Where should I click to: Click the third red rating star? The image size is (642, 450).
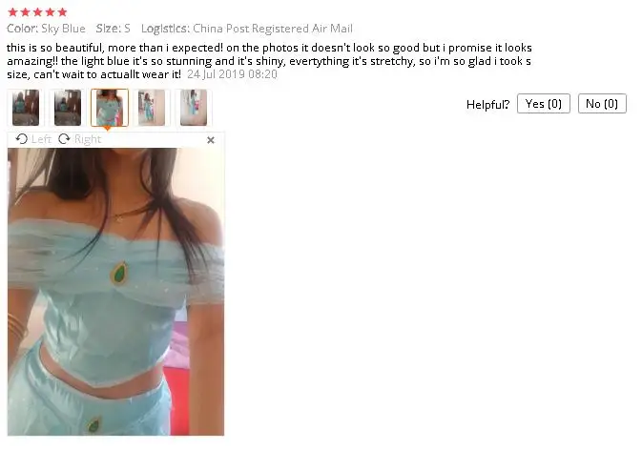click(x=37, y=11)
